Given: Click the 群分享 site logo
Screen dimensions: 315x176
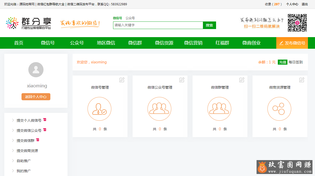Looking at the screenshot, I should tap(28, 23).
